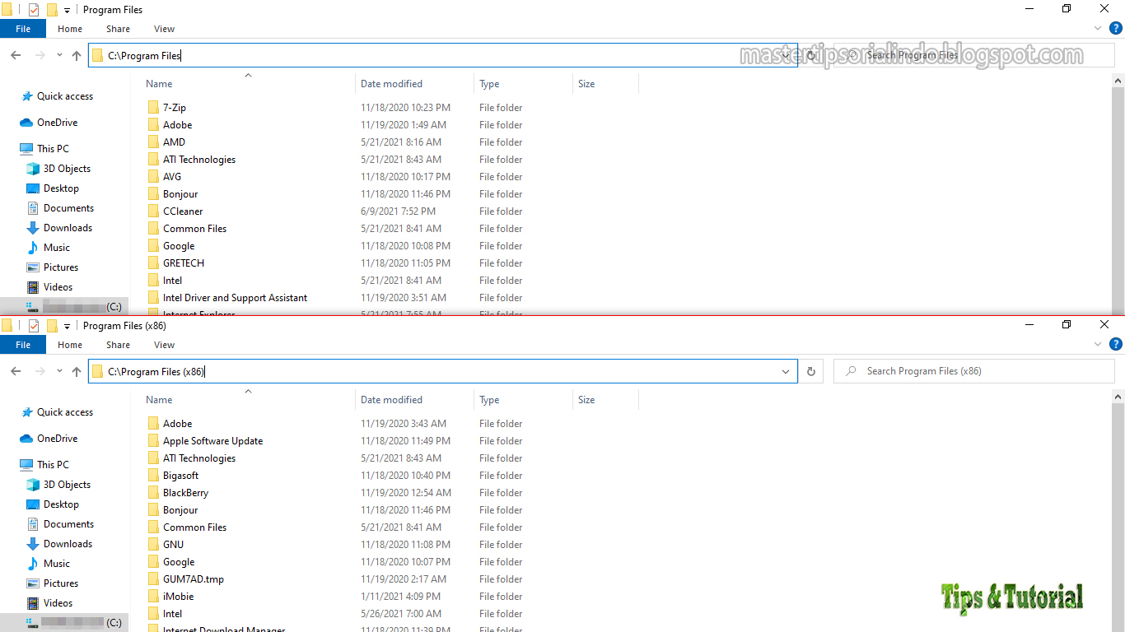The height and width of the screenshot is (632, 1125).
Task: Click the back navigation arrow
Action: point(15,55)
